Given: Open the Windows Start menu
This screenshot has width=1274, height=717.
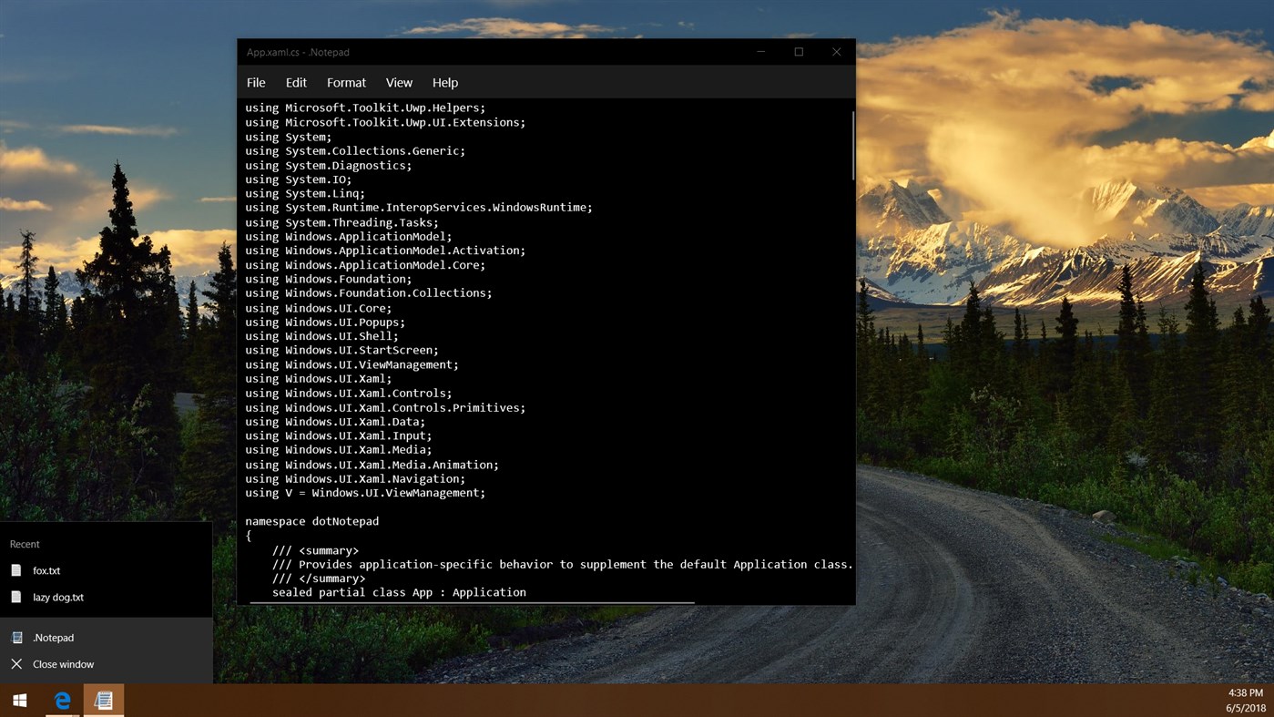Looking at the screenshot, I should [x=18, y=700].
